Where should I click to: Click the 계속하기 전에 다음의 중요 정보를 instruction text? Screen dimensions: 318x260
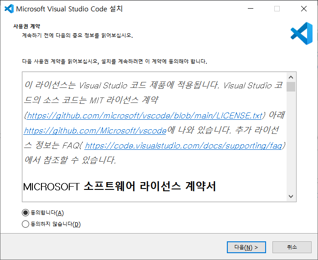[x=77, y=36]
